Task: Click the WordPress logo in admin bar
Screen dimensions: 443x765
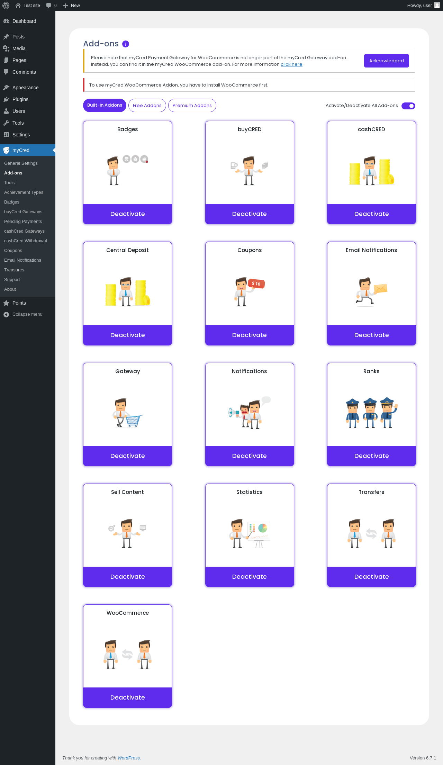Action: pyautogui.click(x=6, y=6)
